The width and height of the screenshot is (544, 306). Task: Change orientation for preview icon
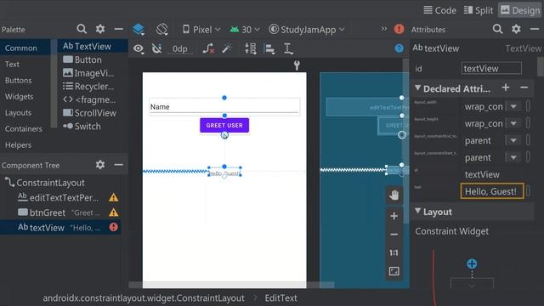(162, 30)
